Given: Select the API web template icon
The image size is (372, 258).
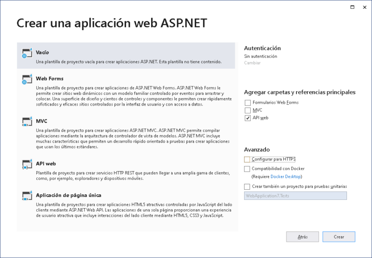Looking at the screenshot, I should pyautogui.click(x=27, y=164).
